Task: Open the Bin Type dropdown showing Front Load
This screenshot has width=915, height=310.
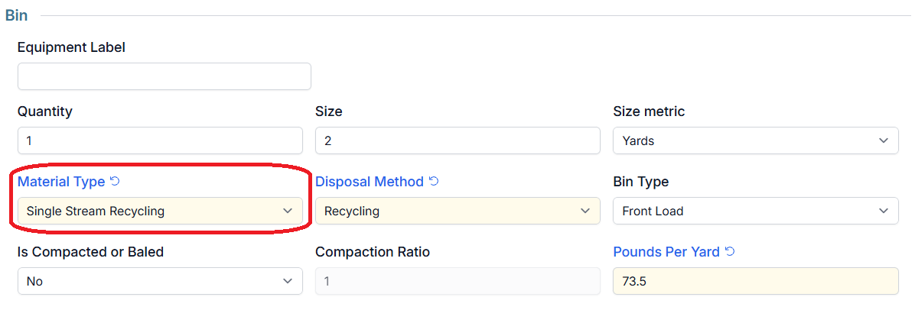Action: 756,211
